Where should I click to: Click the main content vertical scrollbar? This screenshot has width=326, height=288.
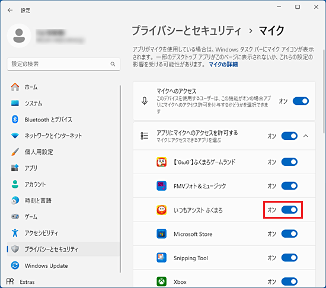324,91
